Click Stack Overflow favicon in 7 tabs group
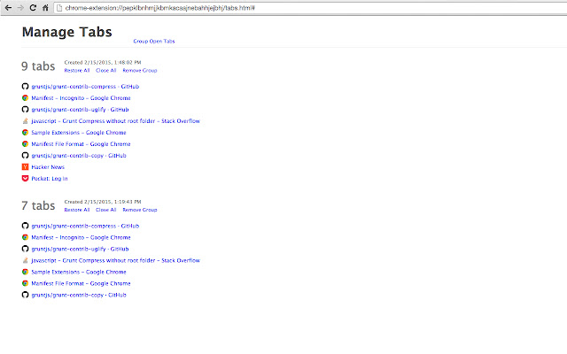567x354 pixels. (x=25, y=260)
